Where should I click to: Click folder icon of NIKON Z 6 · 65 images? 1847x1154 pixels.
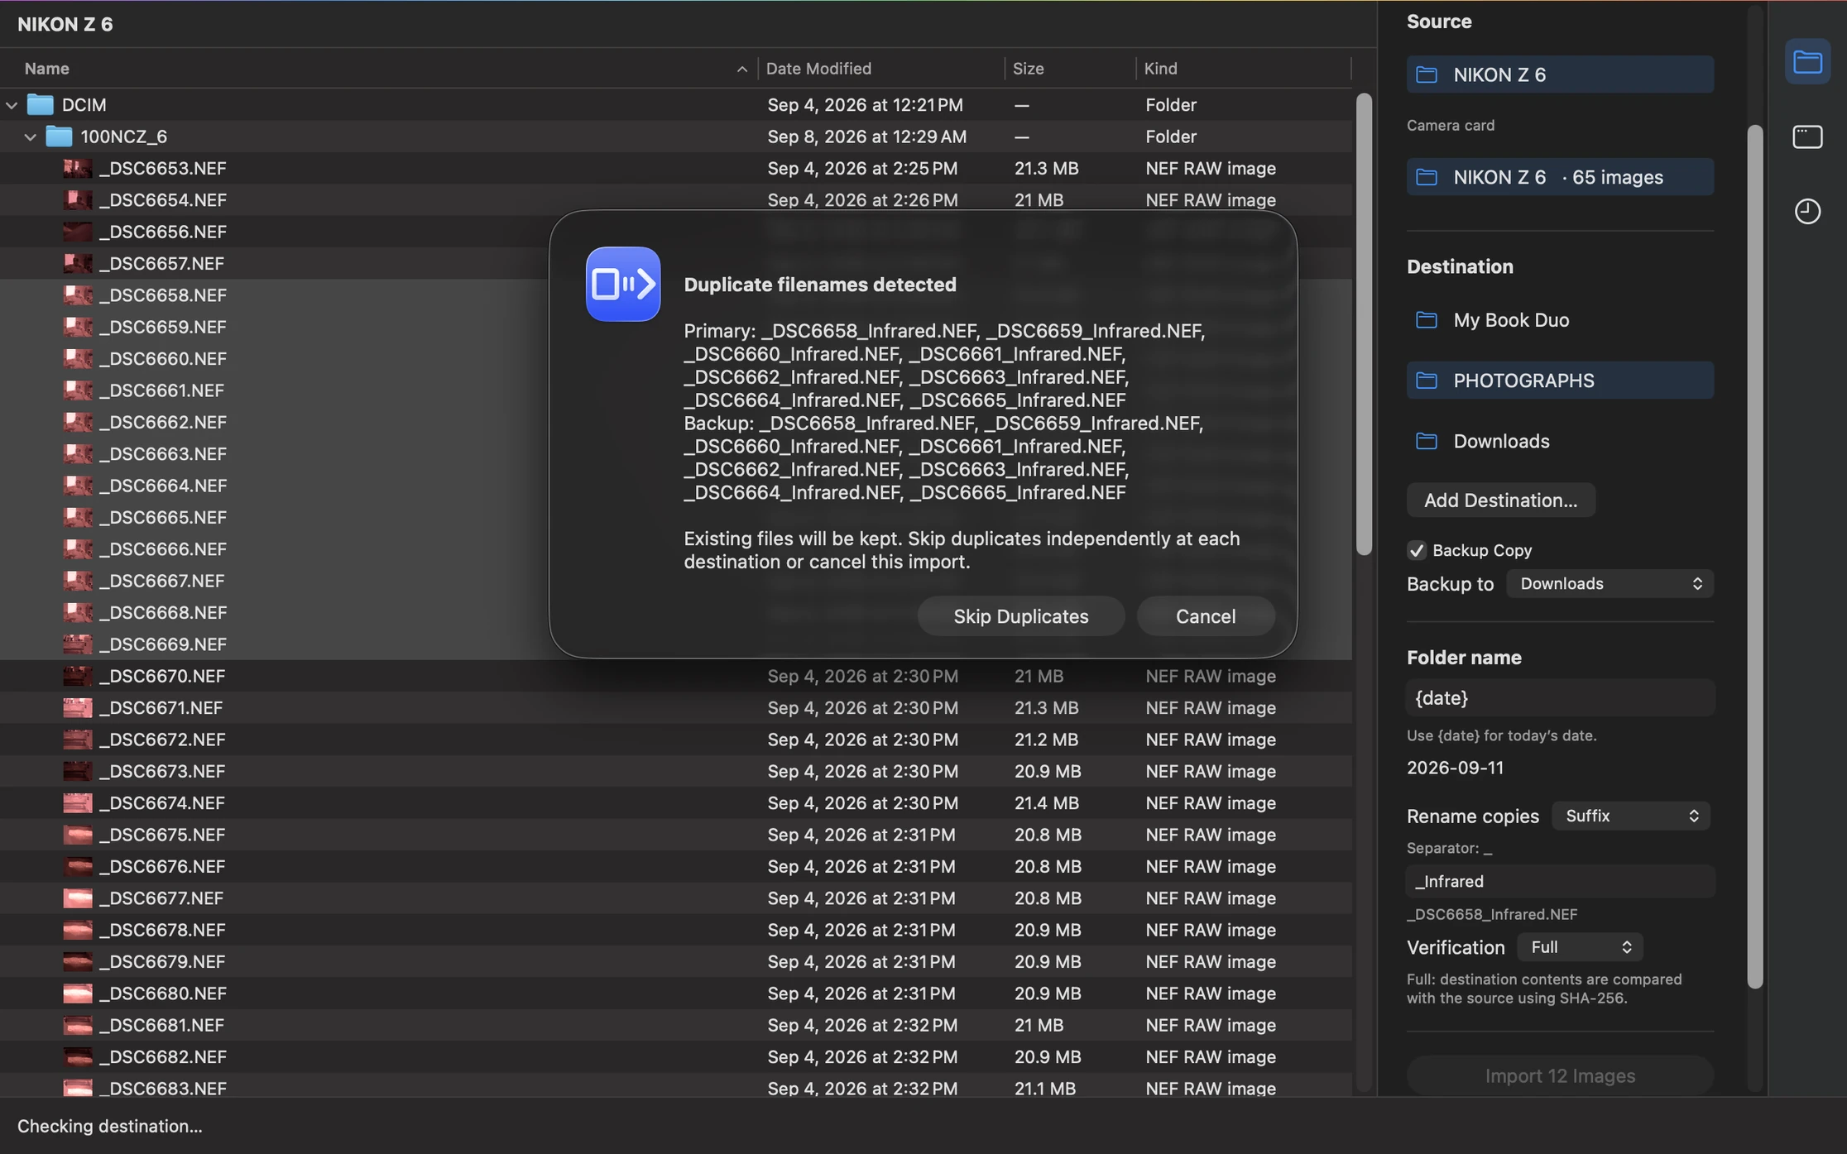click(x=1426, y=177)
